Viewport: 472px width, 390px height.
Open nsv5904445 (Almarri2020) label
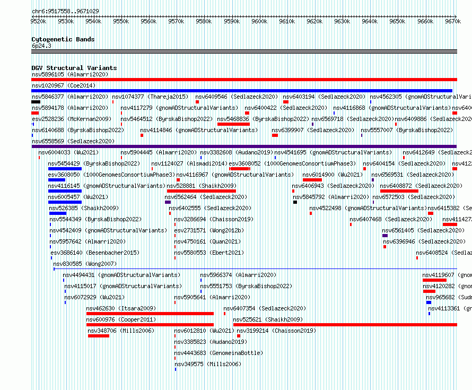click(x=159, y=152)
